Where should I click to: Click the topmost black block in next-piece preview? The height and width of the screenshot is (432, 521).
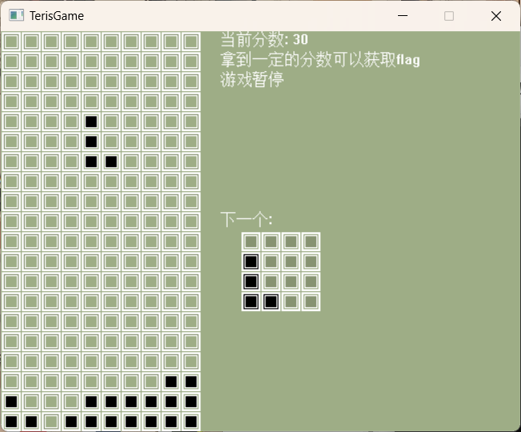251,262
